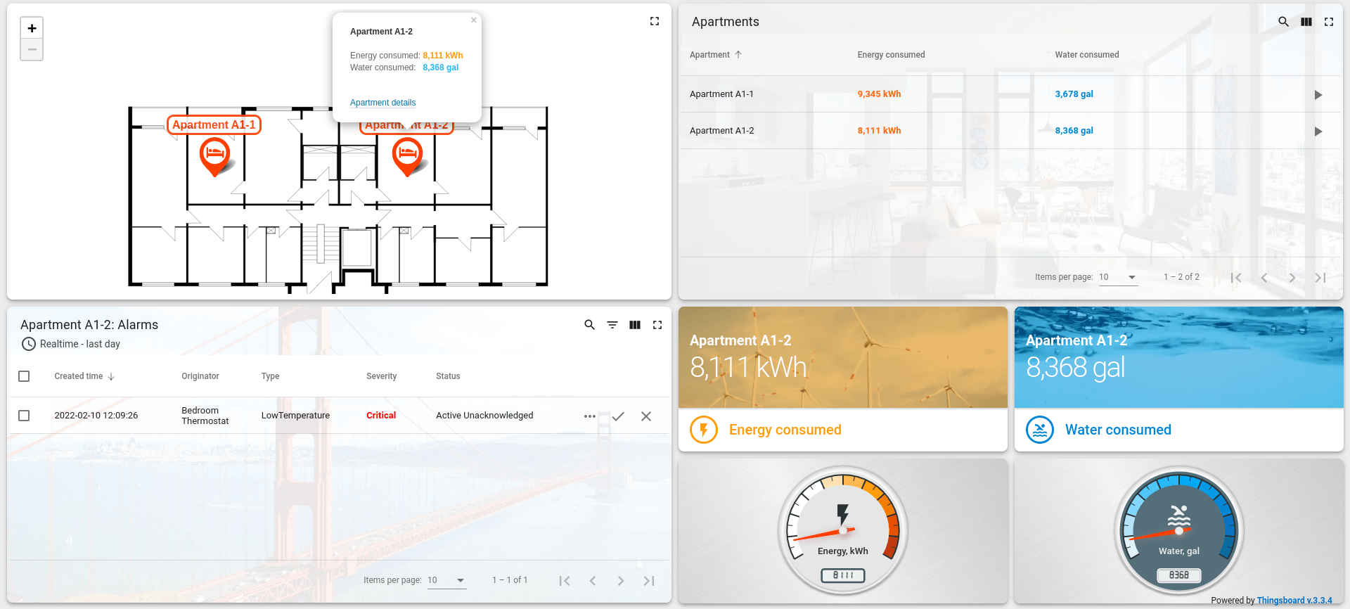The image size is (1350, 609).
Task: Close the Apartment A1-2 popup
Action: (x=474, y=20)
